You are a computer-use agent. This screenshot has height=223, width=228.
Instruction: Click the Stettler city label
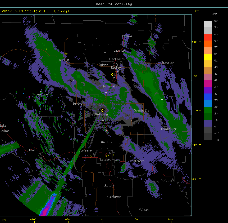pos(168,63)
